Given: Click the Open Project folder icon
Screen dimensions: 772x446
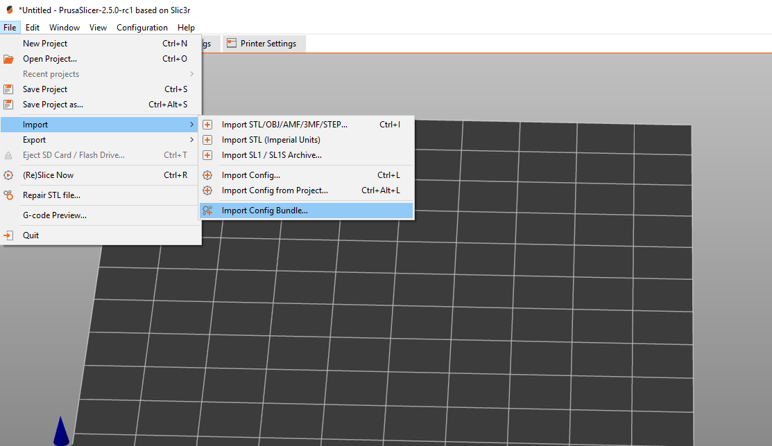Looking at the screenshot, I should pos(9,59).
